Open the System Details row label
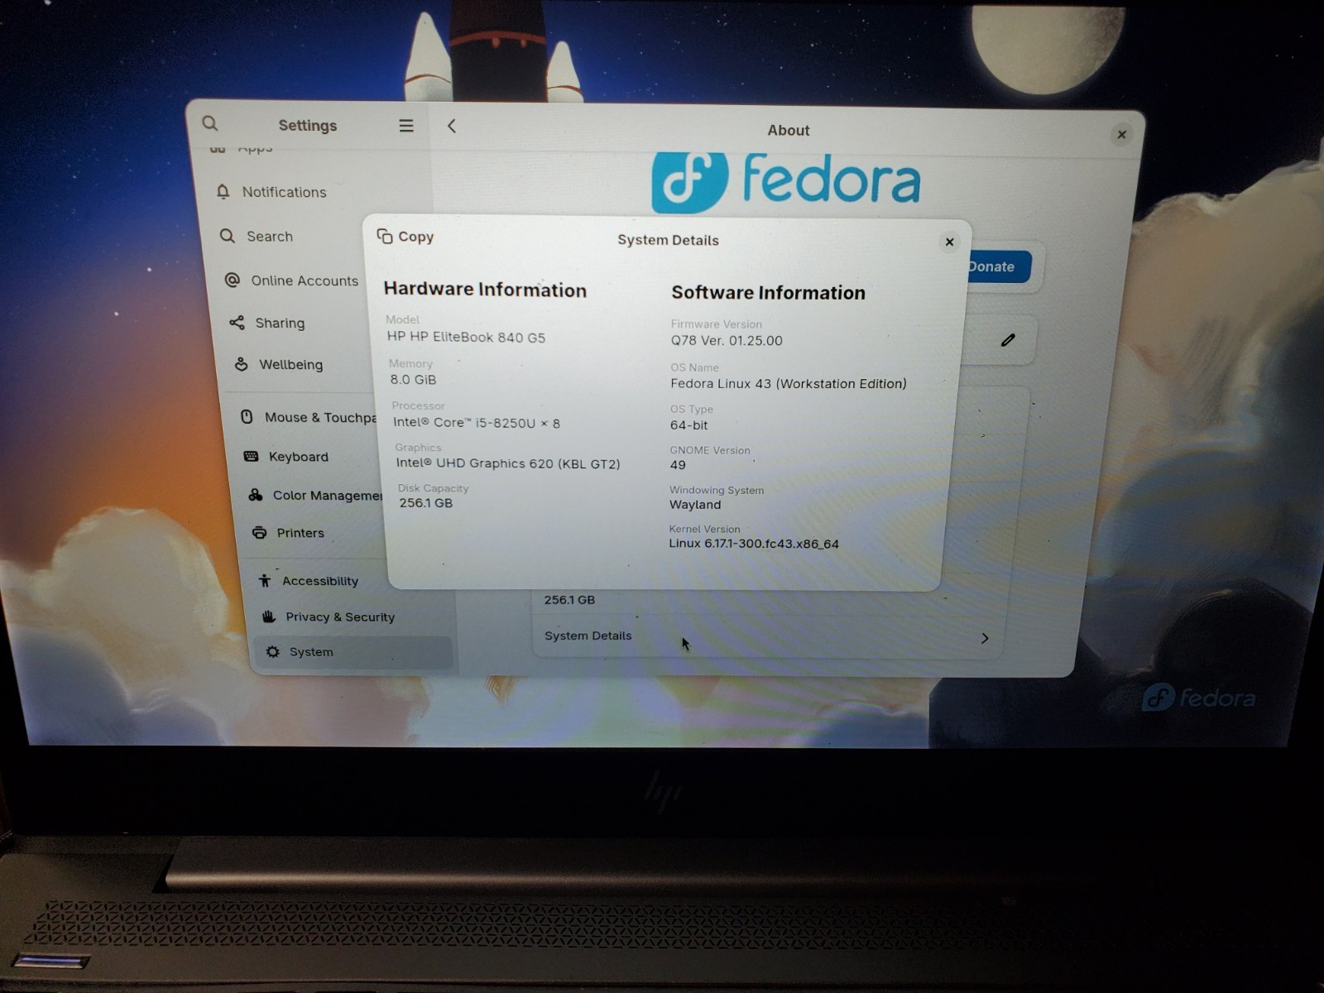 588,636
